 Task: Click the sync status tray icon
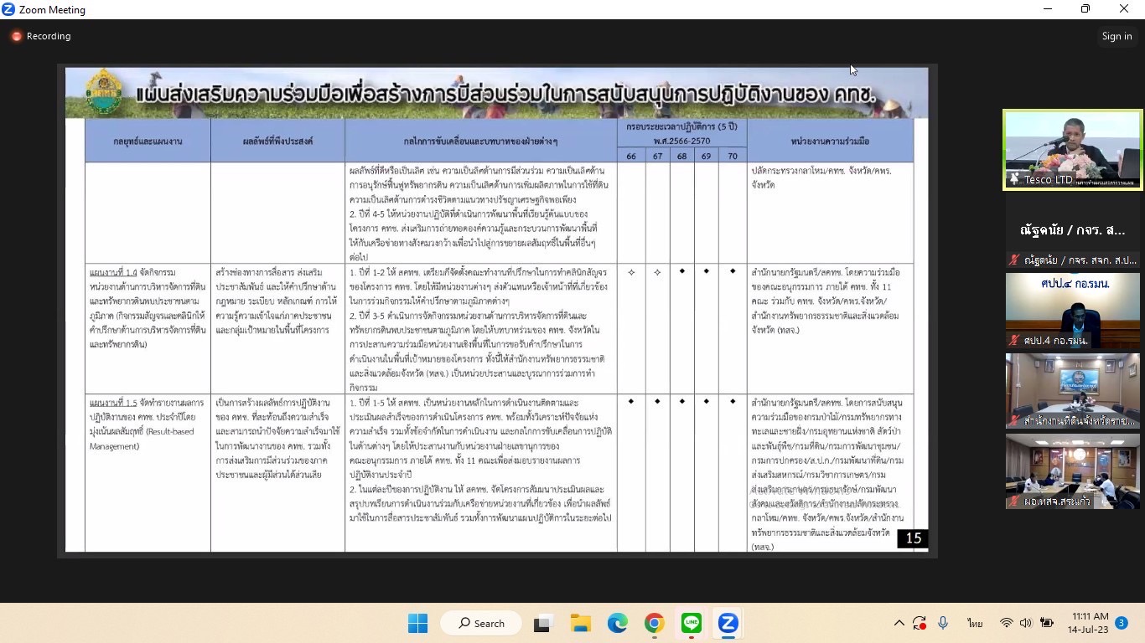(x=920, y=623)
